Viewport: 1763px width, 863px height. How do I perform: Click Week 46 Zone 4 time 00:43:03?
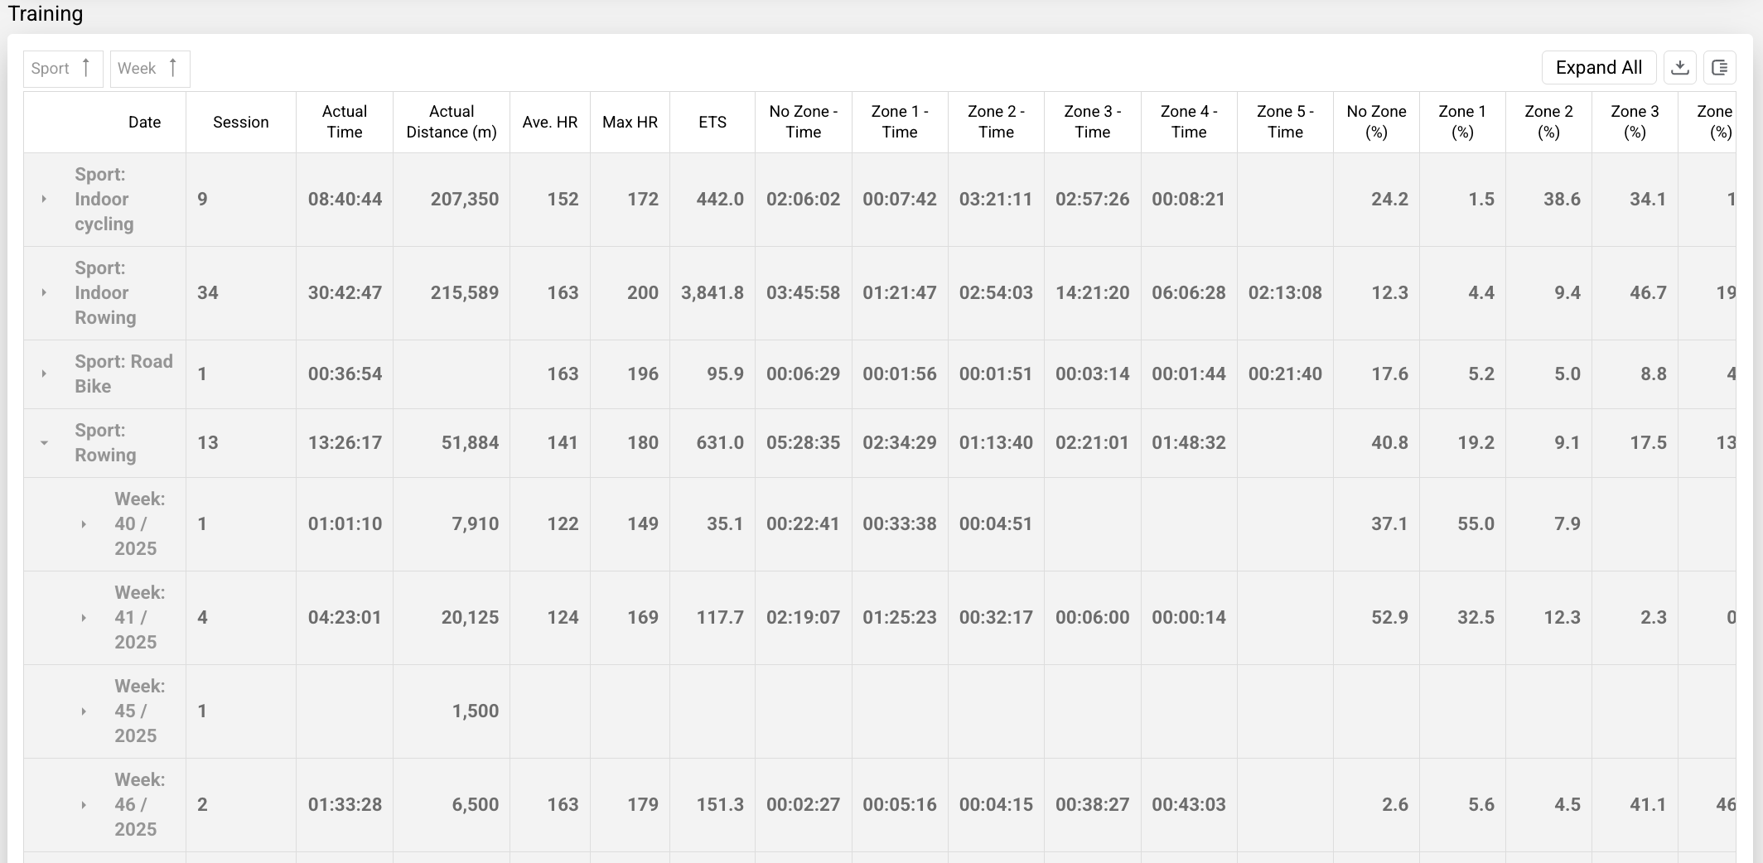point(1188,804)
